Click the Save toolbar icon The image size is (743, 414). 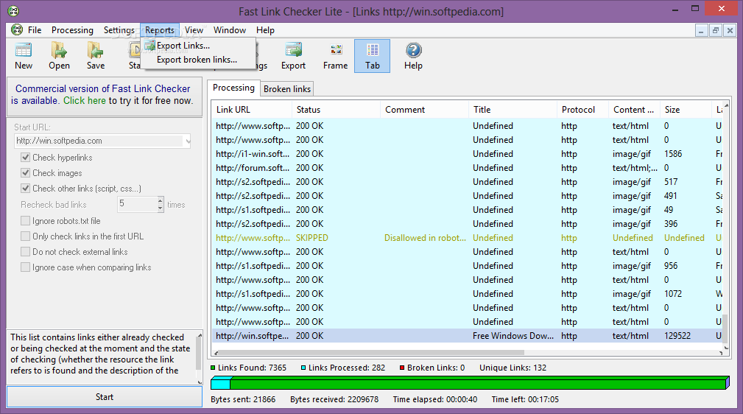click(x=95, y=56)
